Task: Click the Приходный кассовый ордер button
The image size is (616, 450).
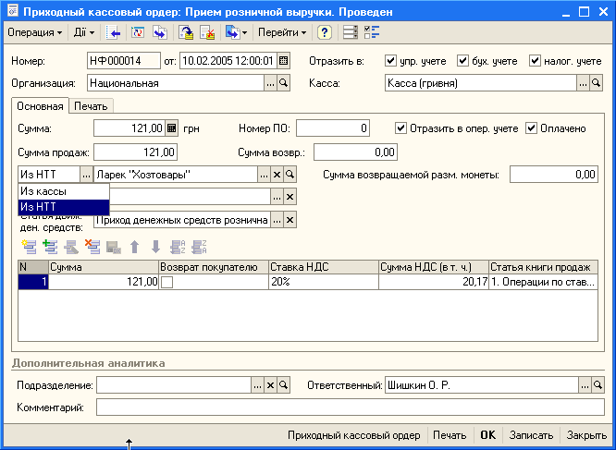Action: (354, 435)
